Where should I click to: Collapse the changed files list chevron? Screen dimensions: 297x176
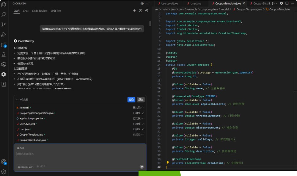(17, 100)
